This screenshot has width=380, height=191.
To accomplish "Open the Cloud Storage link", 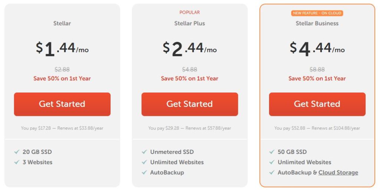I will (x=338, y=172).
